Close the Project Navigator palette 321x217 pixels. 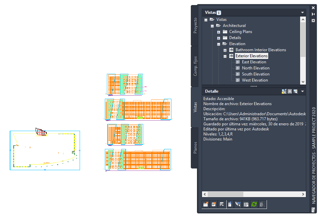313,8
